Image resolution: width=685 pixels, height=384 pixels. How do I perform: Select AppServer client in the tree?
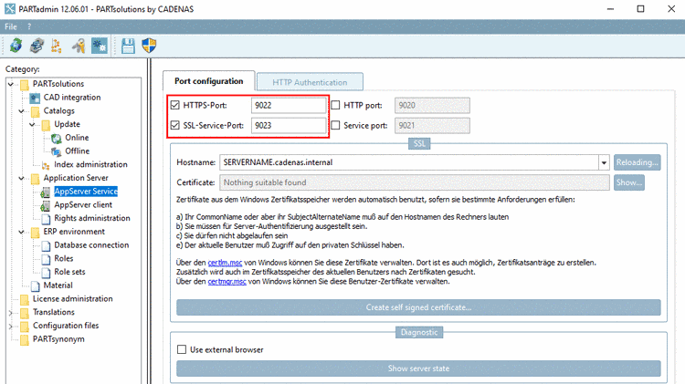point(83,205)
